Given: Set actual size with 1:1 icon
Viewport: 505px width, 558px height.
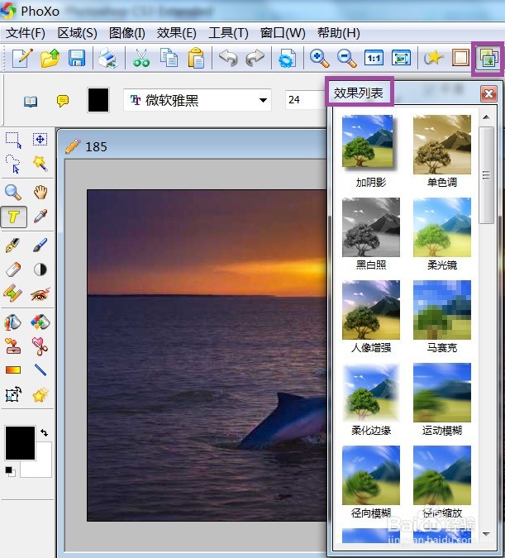Looking at the screenshot, I should coord(374,58).
